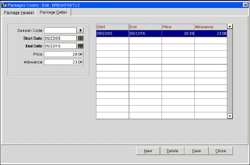Image resolution: width=250 pixels, height=165 pixels.
Task: Select the Package Detail tab
Action: pos(53,12)
